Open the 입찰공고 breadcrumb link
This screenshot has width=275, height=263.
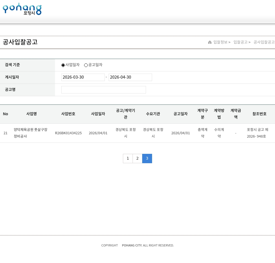pos(240,42)
